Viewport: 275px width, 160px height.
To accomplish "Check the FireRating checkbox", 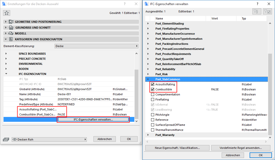I will [153, 99].
